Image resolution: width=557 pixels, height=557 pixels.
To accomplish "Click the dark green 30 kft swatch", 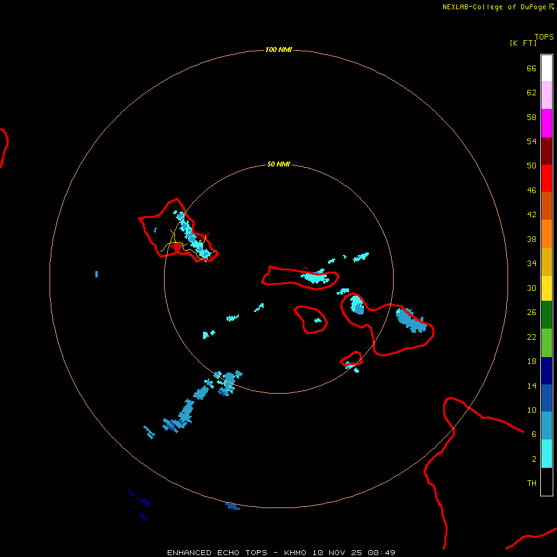I will [x=546, y=315].
